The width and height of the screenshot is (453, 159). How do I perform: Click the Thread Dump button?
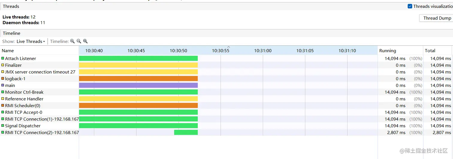437,18
